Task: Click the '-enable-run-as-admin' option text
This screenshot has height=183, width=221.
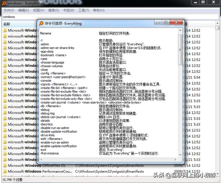Action: point(55,142)
